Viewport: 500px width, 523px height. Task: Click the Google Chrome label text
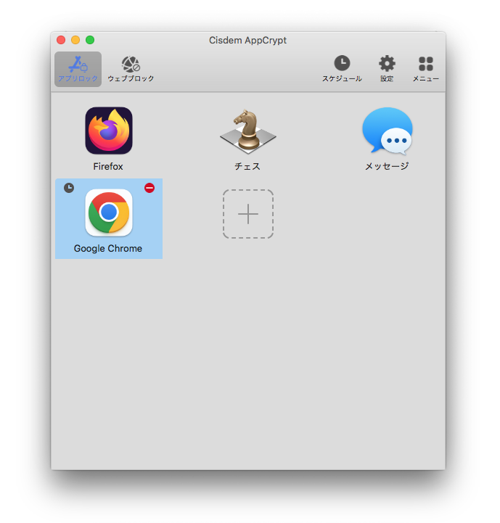(x=108, y=249)
